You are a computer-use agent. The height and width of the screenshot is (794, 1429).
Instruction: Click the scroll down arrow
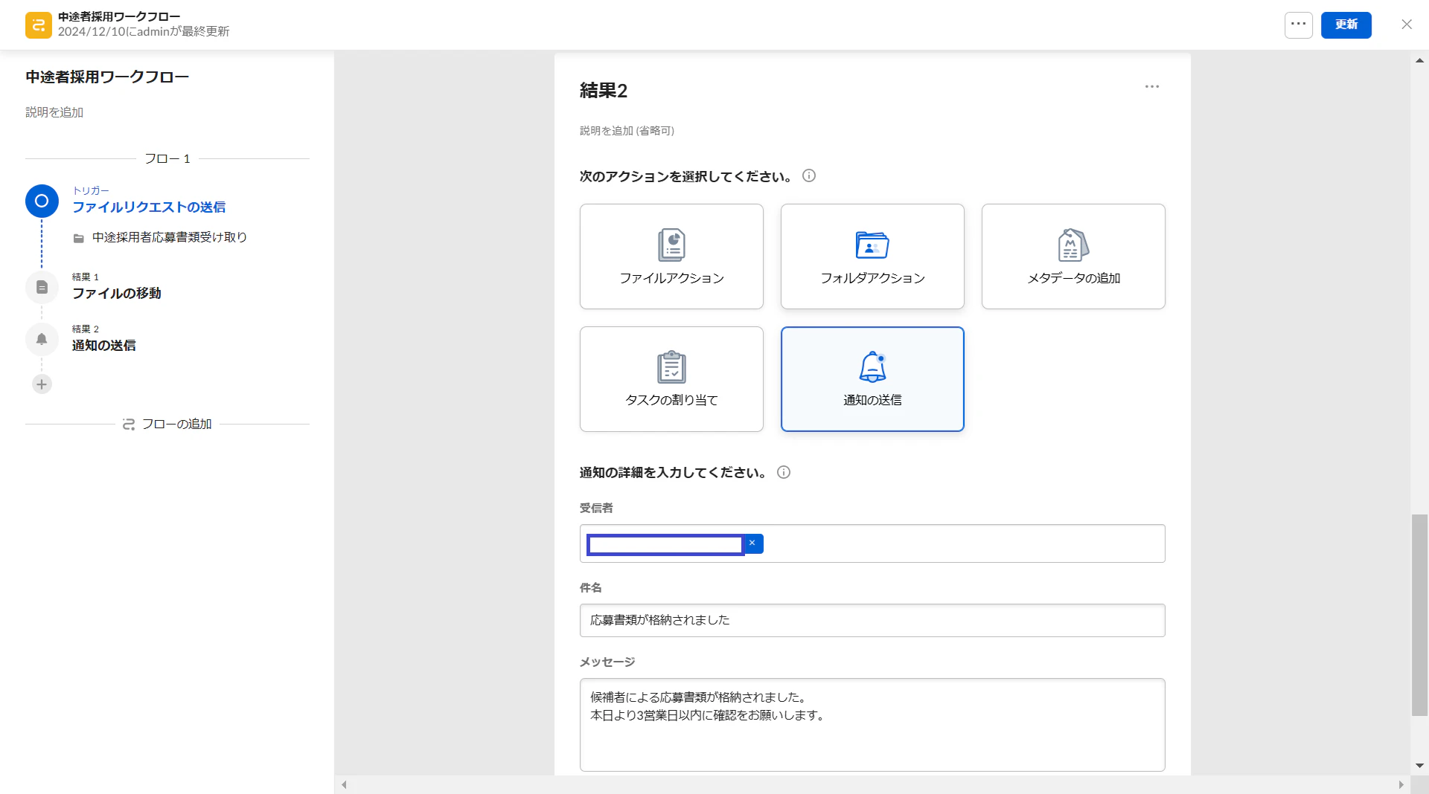pos(1419,766)
